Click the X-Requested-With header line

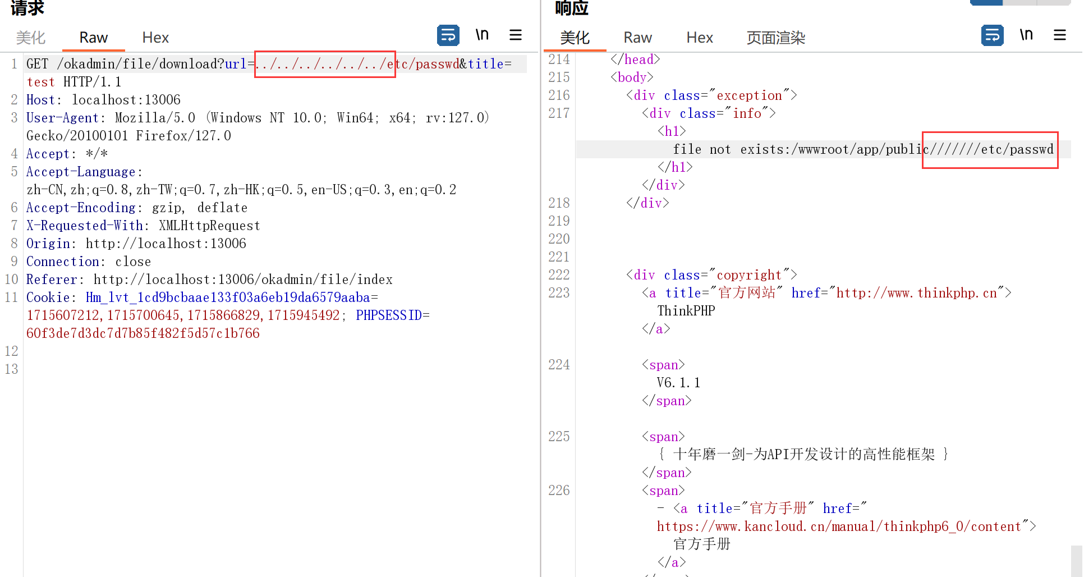pyautogui.click(x=143, y=226)
